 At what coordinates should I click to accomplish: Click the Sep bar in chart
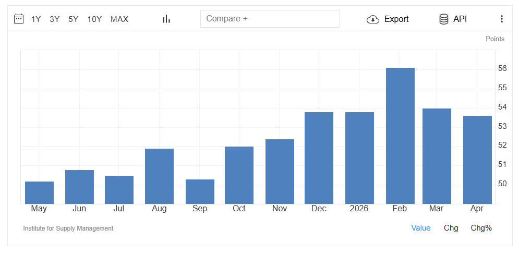[200, 192]
